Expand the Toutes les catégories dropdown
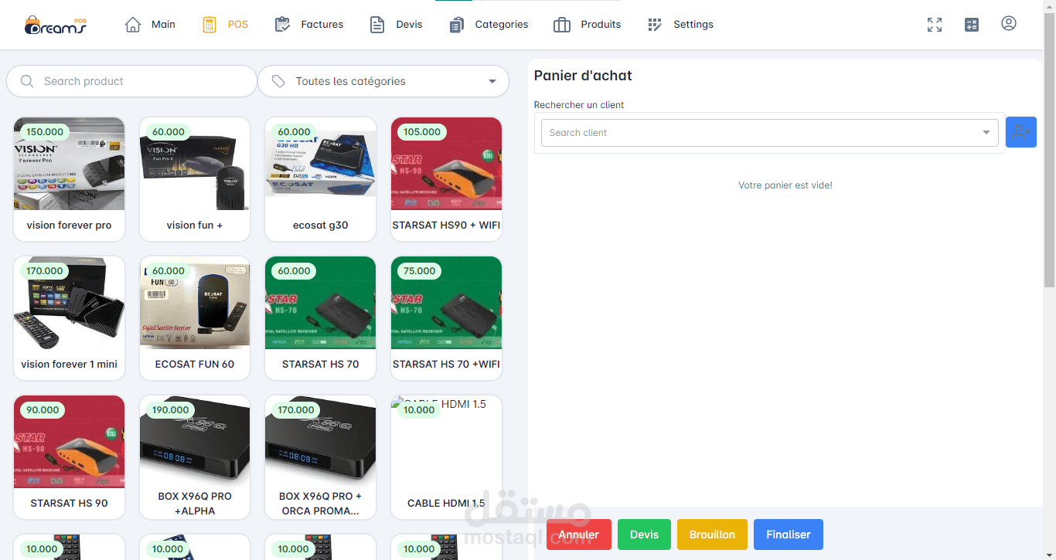The image size is (1056, 560). (x=383, y=81)
